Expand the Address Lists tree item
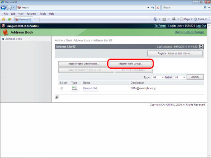 pos(3,39)
